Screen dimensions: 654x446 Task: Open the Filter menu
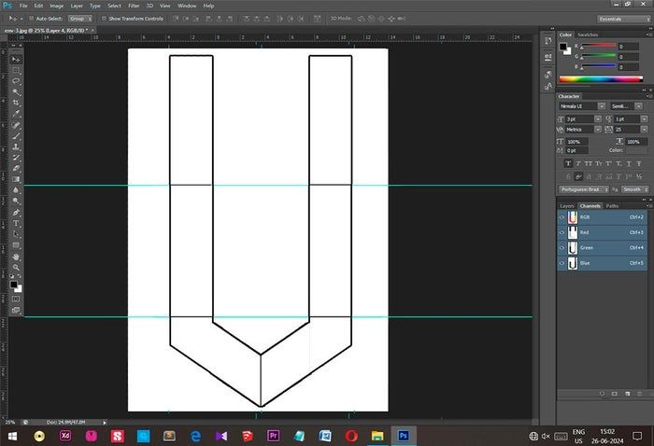click(134, 6)
